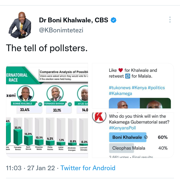Click the #KenyansPoll hashtag
The width and height of the screenshot is (180, 180).
click(x=122, y=128)
